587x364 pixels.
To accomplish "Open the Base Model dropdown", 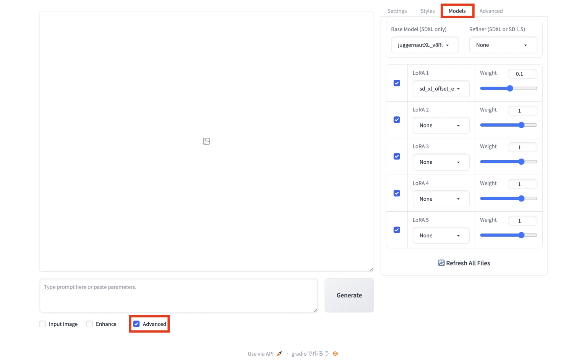I will click(x=425, y=45).
